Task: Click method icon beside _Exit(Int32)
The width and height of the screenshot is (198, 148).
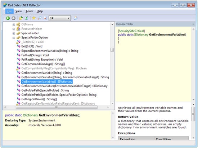Action: [x=18, y=42]
